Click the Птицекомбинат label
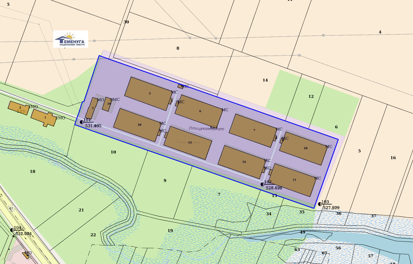The image size is (413, 264). point(206,128)
